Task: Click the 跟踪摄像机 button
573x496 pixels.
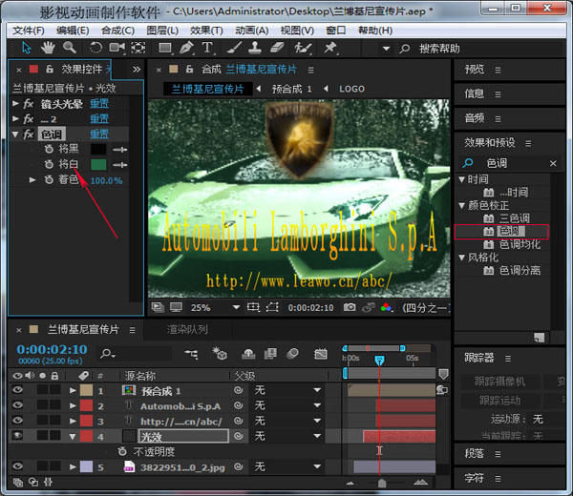Action: point(499,382)
